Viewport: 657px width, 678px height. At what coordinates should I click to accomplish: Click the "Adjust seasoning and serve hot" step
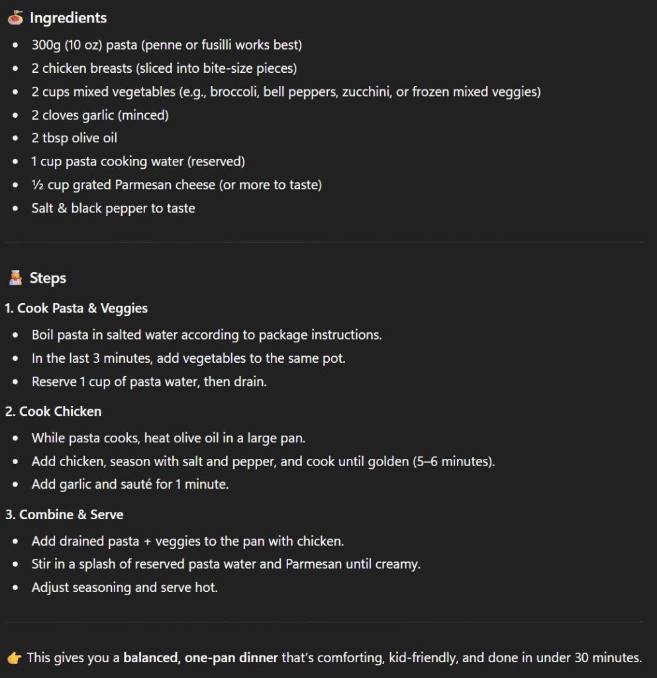pos(125,588)
